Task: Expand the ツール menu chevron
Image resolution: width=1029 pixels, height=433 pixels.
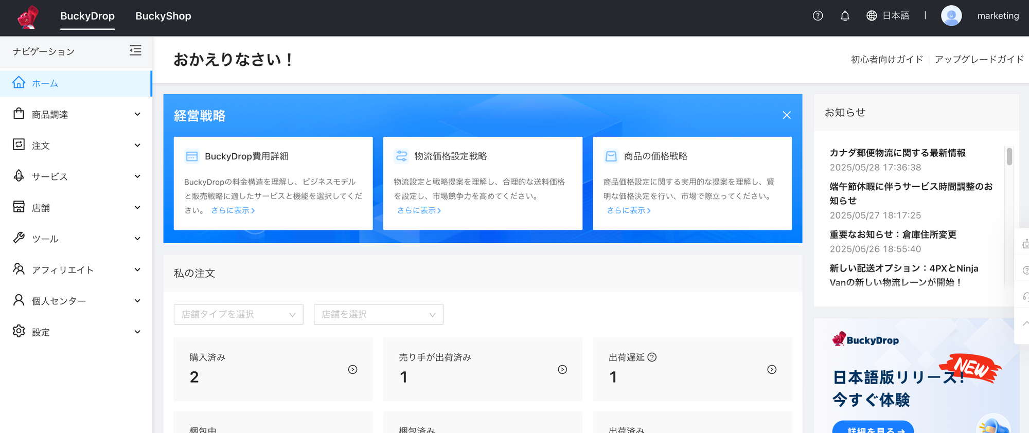Action: [137, 239]
